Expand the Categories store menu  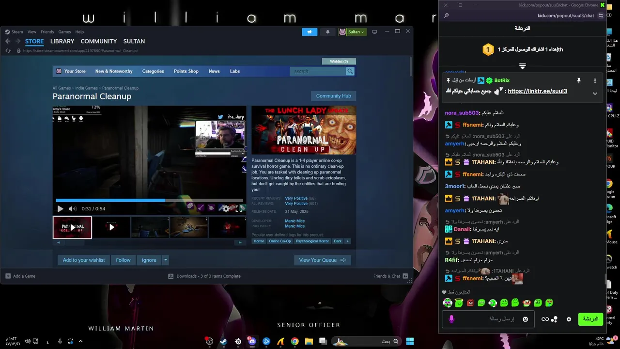click(153, 71)
